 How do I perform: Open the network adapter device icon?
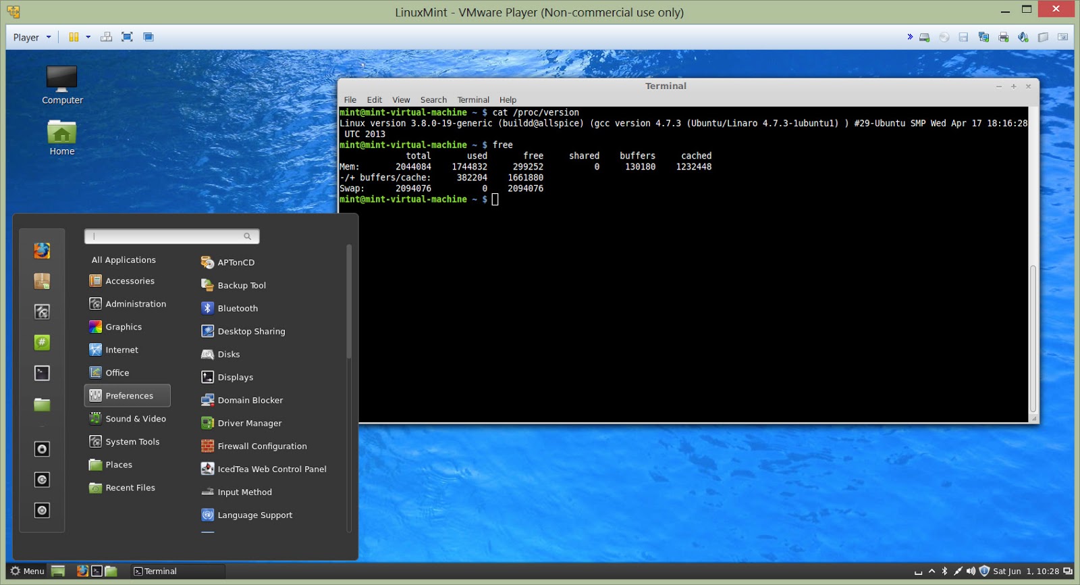(x=983, y=37)
